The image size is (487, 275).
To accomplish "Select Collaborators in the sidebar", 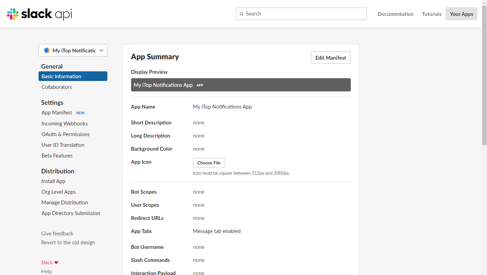I will tap(56, 87).
